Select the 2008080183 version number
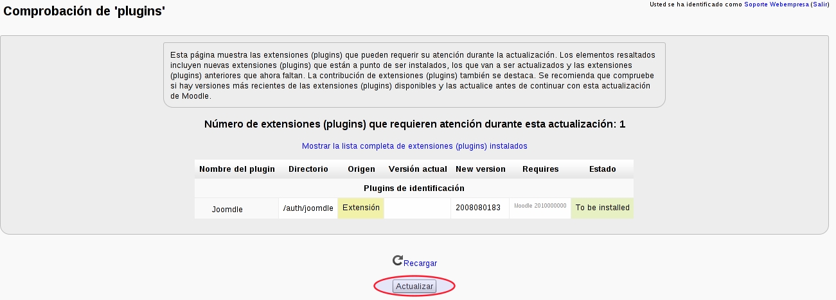Viewport: 836px width, 300px height. pos(478,208)
